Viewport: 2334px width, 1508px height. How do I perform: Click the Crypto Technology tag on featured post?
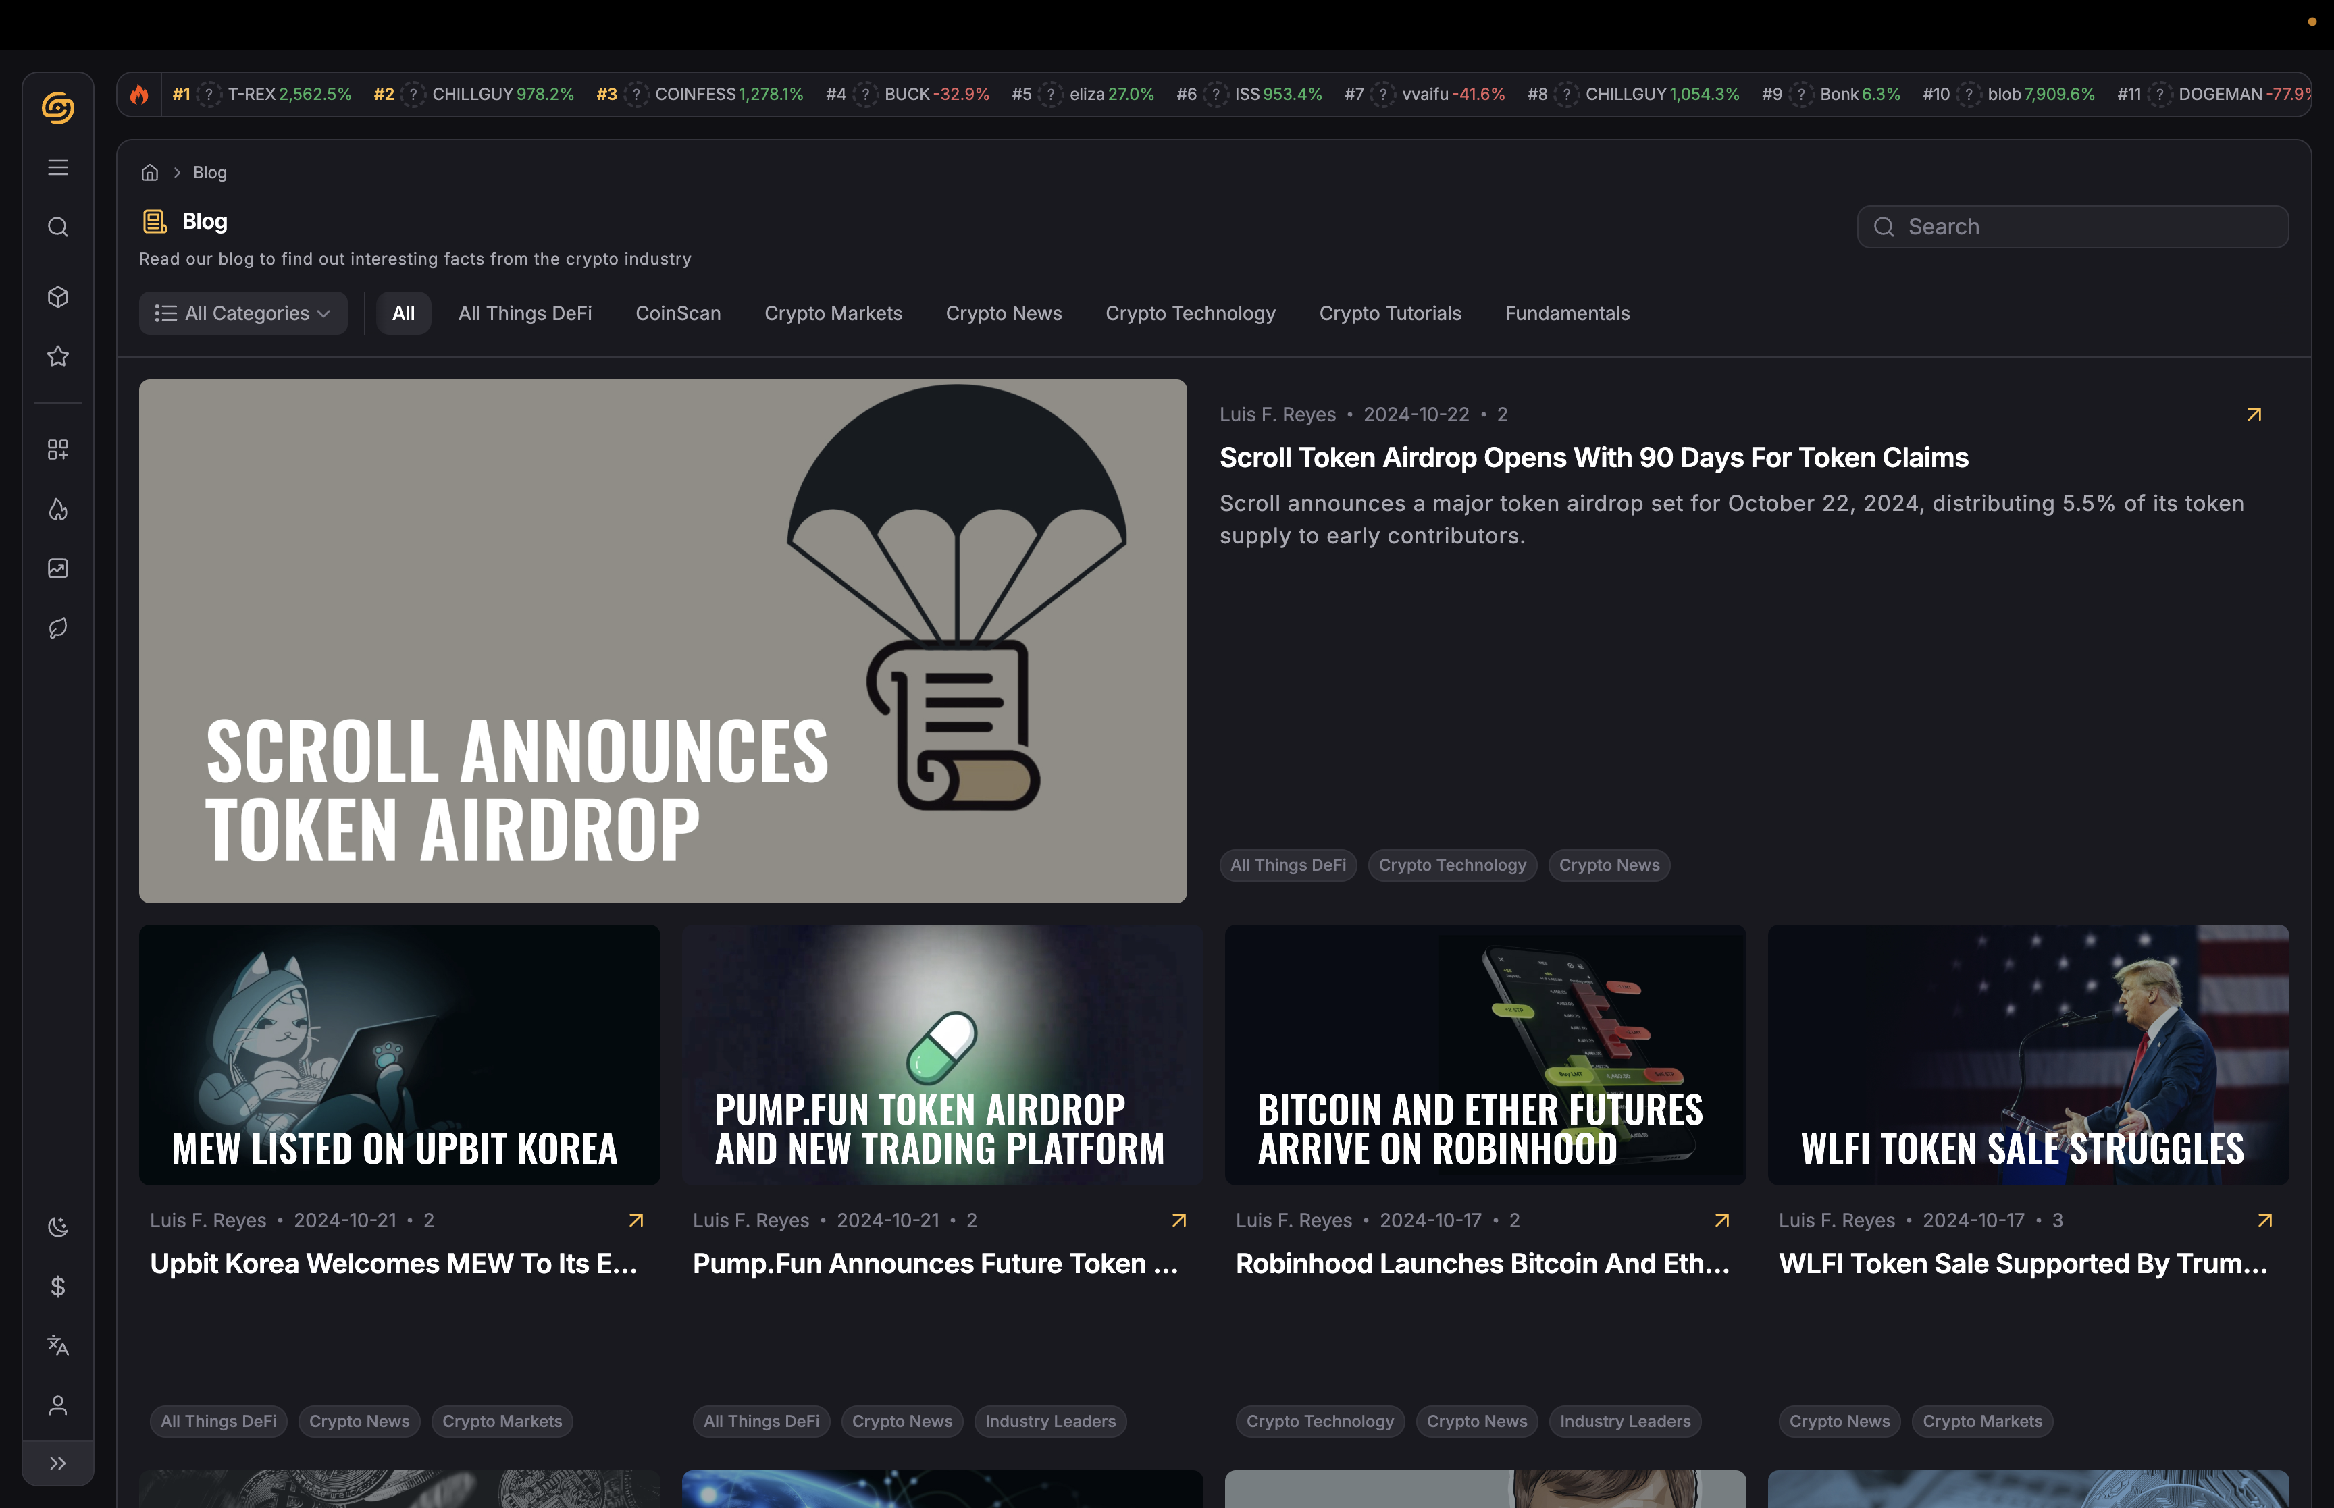(1451, 865)
